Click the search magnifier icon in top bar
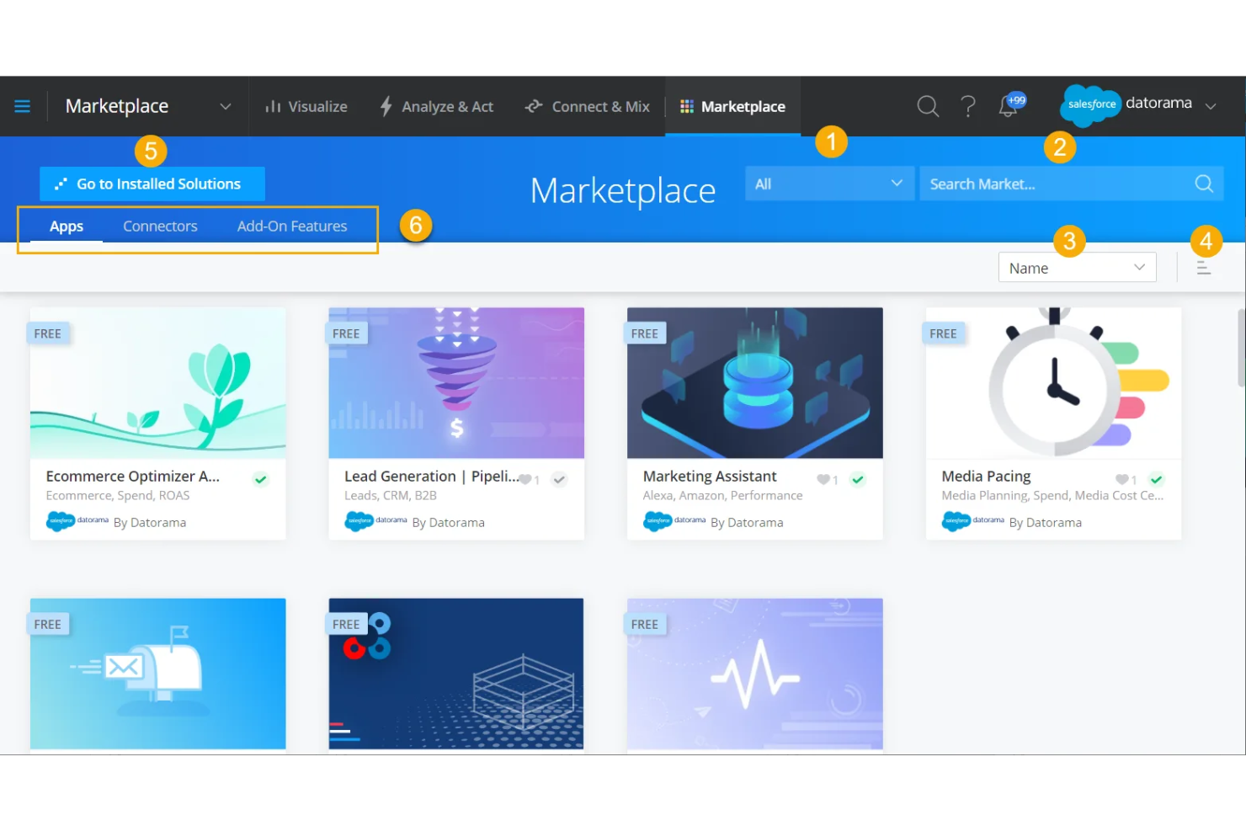Viewport: 1246px width, 831px height. click(x=927, y=106)
